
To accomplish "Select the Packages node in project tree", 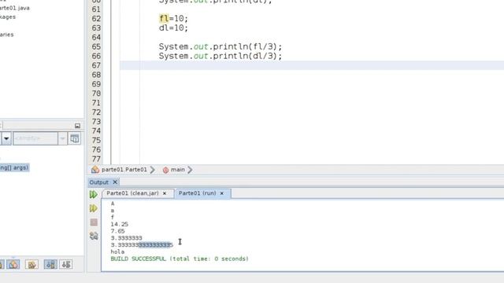I will coord(8,17).
